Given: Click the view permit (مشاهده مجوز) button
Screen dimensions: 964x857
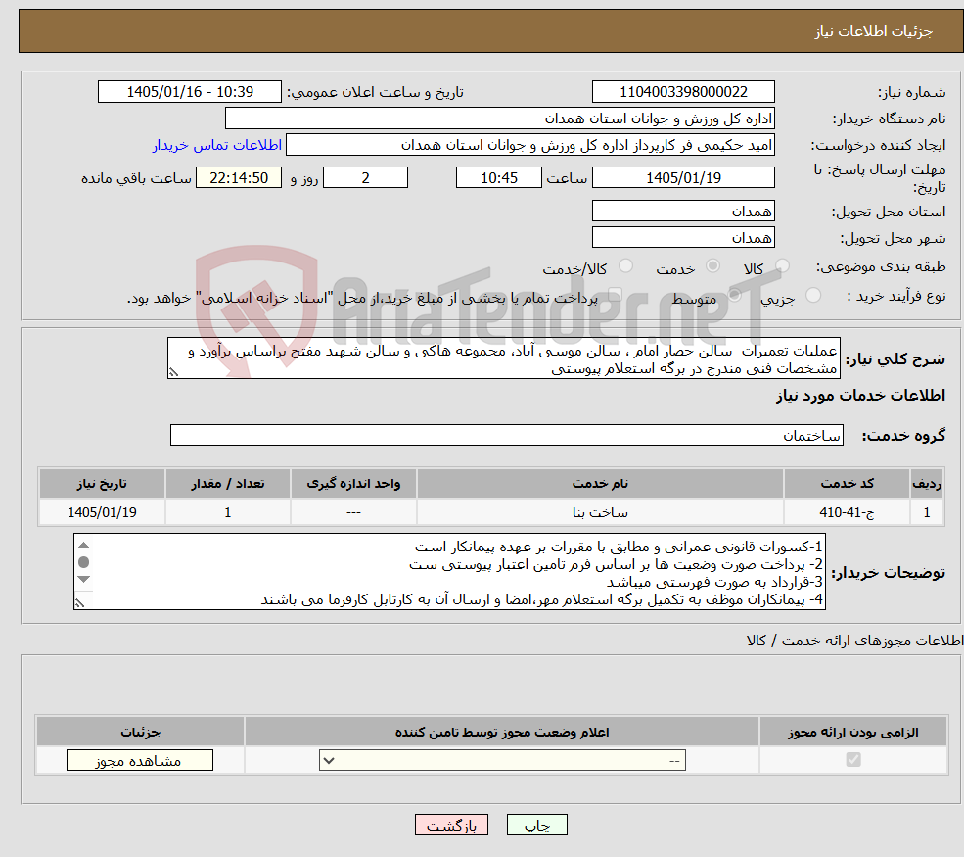Looking at the screenshot, I should pos(140,760).
